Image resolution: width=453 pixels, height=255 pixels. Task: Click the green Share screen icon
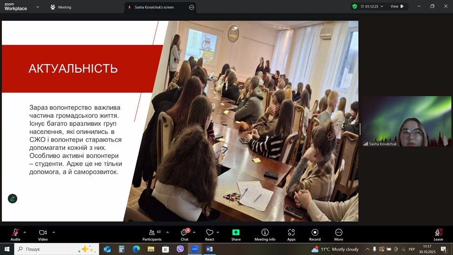click(236, 233)
